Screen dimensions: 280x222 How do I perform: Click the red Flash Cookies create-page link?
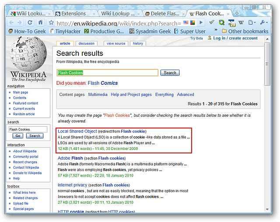click(117, 115)
